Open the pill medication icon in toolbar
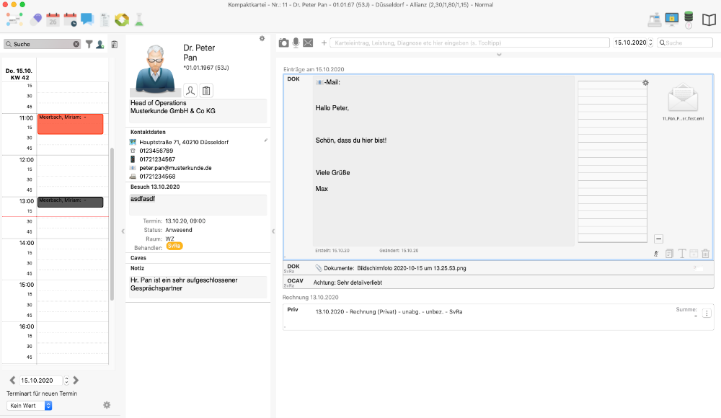This screenshot has width=721, height=418. [34, 19]
